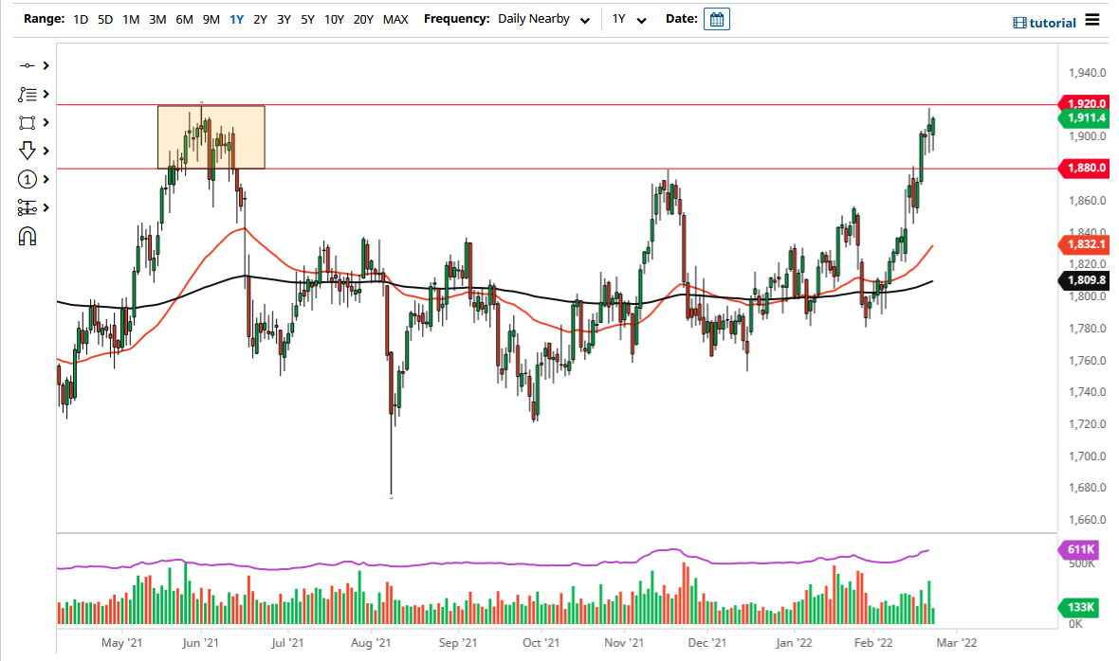Select the numbered callout annotation tool
This screenshot has height=661, width=1119.
click(x=27, y=179)
